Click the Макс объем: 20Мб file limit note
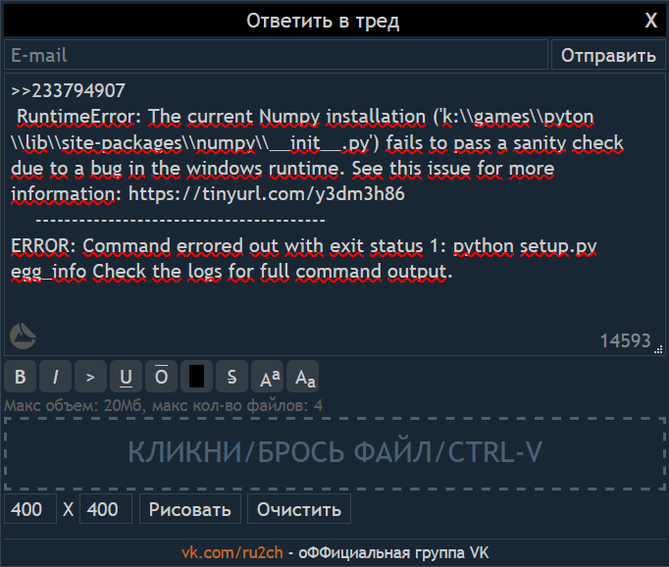 pyautogui.click(x=163, y=405)
